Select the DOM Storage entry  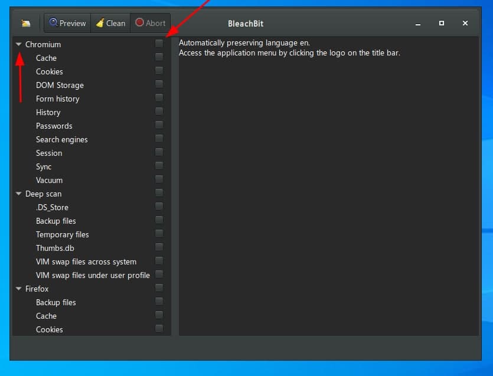(x=60, y=85)
